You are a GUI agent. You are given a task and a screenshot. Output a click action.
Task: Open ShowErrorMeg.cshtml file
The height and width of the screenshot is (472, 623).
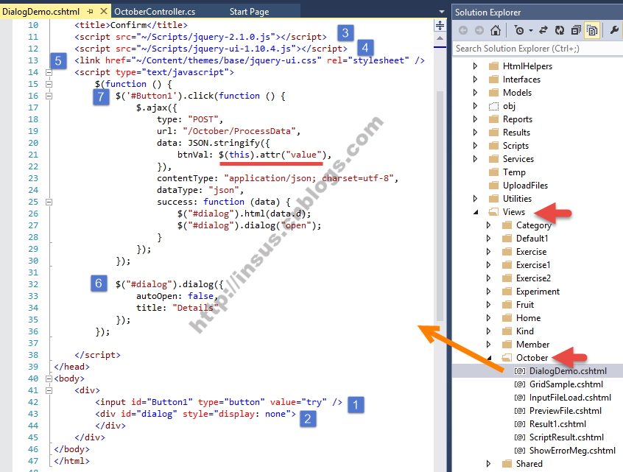(572, 451)
